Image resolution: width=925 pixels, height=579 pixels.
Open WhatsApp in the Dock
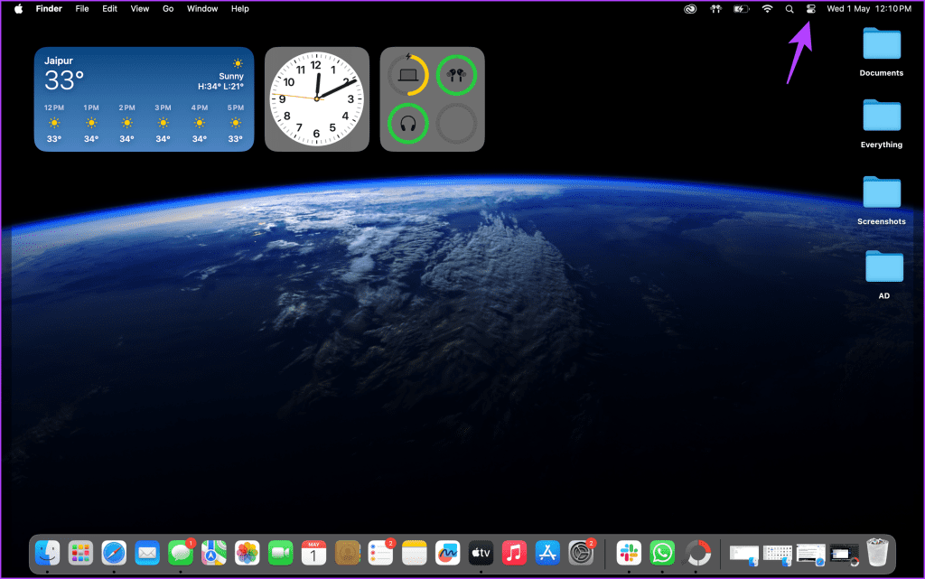pyautogui.click(x=662, y=554)
